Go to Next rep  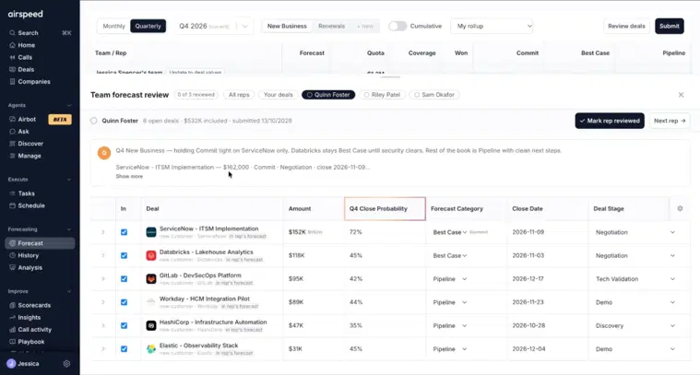click(670, 121)
